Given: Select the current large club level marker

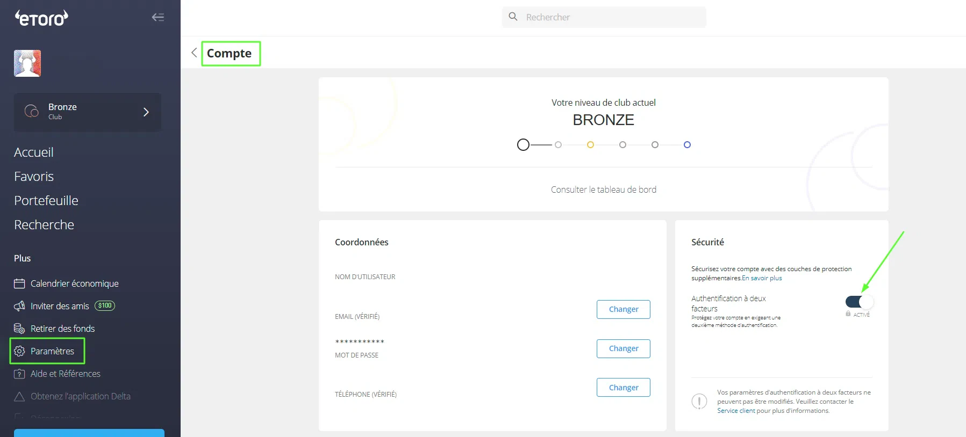Looking at the screenshot, I should tap(523, 145).
